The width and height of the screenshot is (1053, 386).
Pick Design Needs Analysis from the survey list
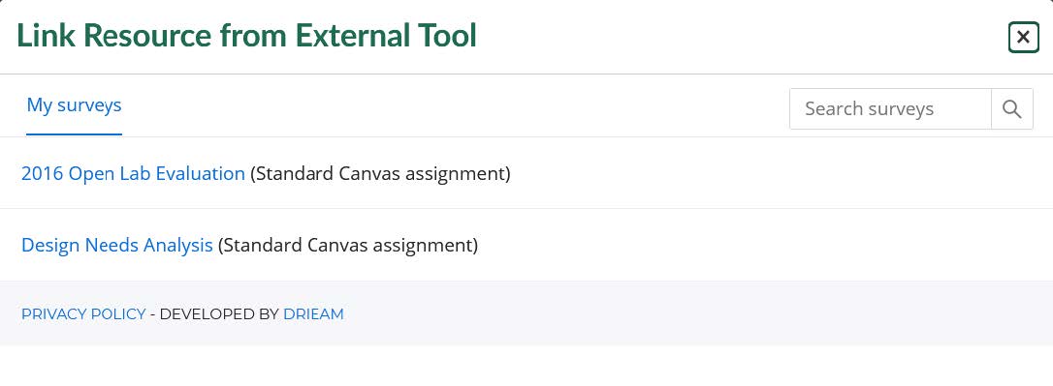pos(117,246)
